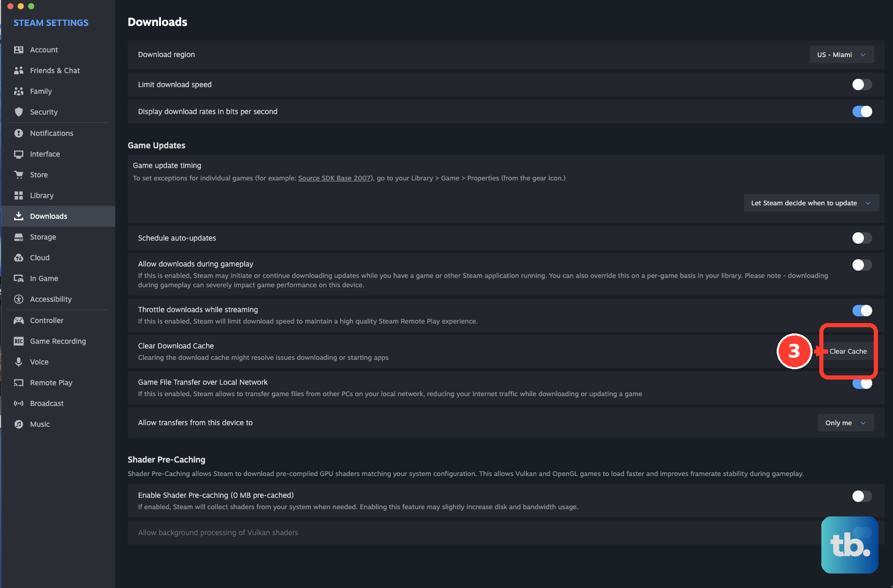Viewport: 893px width, 588px height.
Task: Click the Download region label
Action: (166, 54)
